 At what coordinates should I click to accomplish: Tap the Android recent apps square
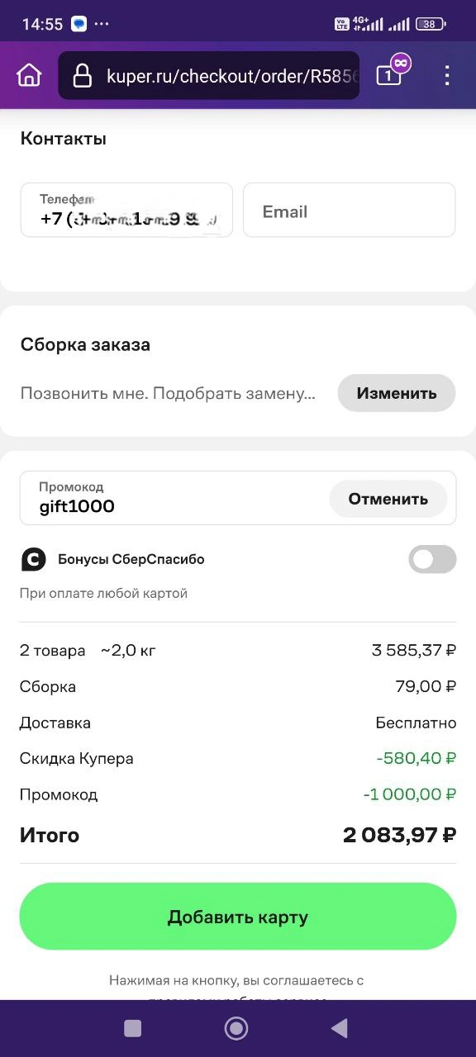(132, 1028)
